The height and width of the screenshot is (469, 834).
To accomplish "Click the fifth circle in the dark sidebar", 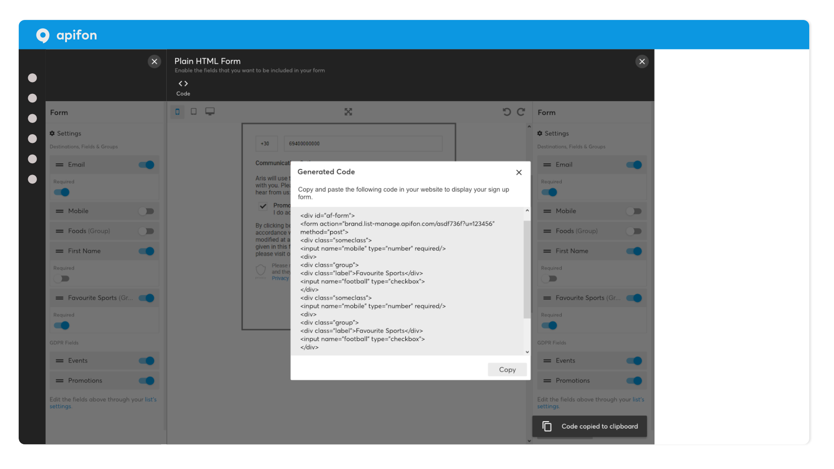I will tap(32, 159).
